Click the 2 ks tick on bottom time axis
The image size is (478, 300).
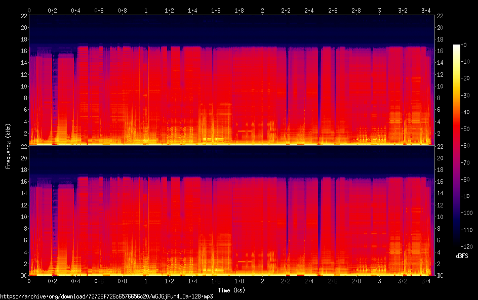coord(262,281)
